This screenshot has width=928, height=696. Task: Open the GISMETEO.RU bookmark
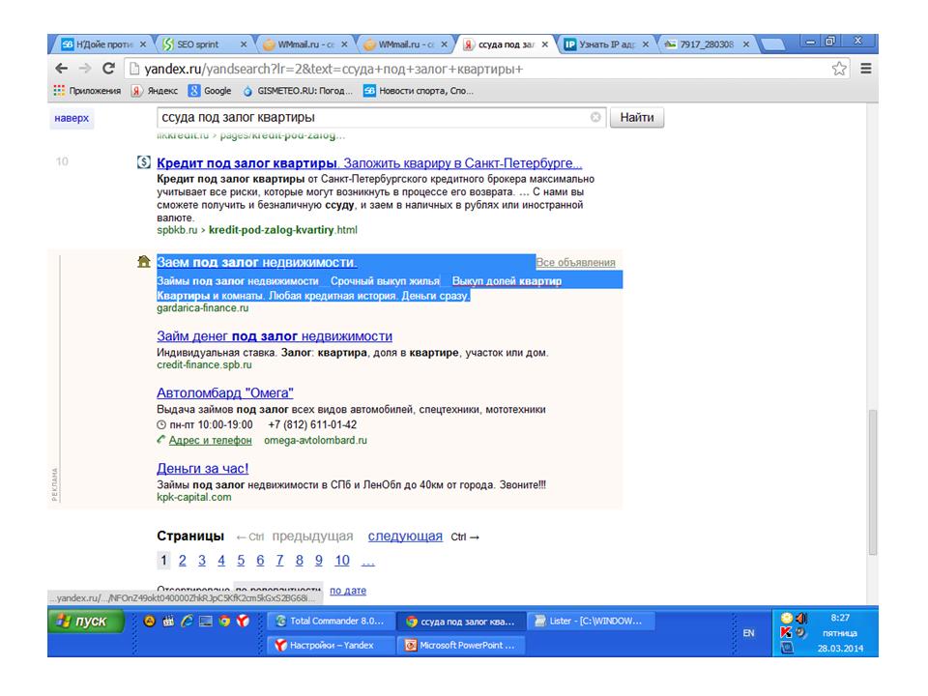click(298, 91)
